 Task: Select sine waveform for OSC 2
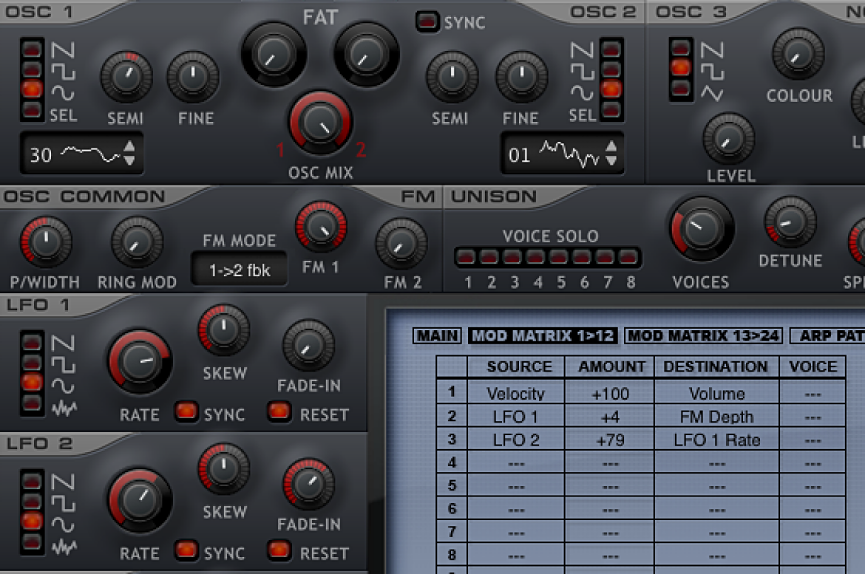point(611,89)
